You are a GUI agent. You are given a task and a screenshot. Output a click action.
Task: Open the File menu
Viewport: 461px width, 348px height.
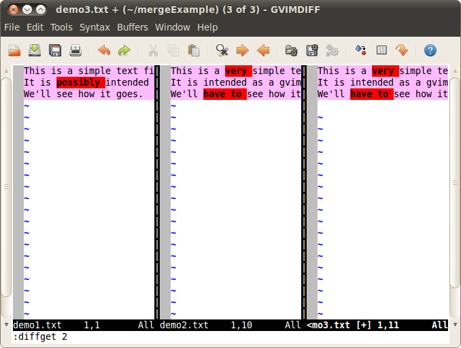click(12, 27)
